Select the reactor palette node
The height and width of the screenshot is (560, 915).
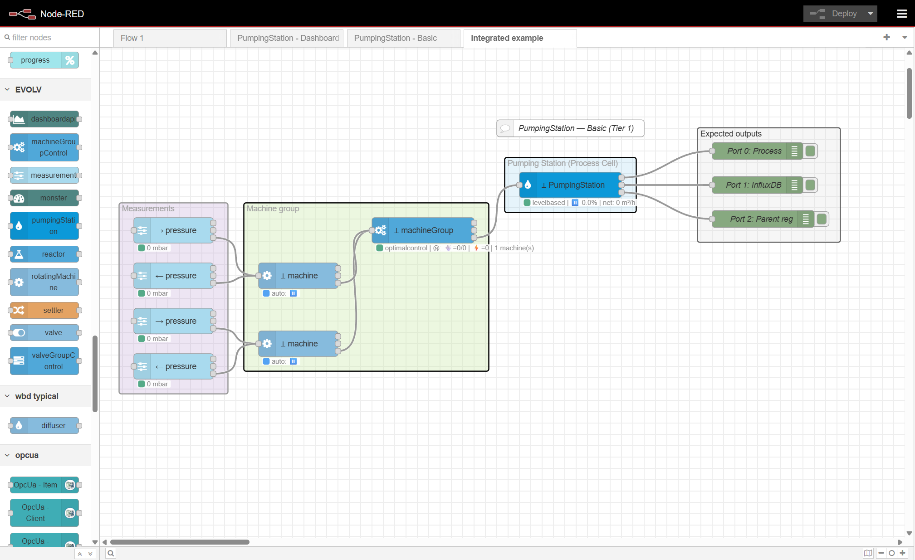click(44, 254)
